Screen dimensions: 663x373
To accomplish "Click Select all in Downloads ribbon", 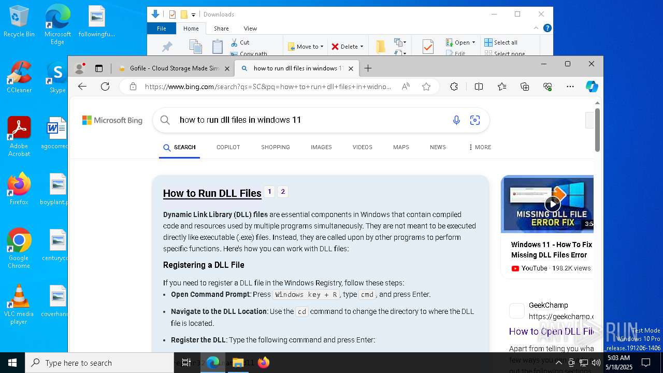I will 501,42.
